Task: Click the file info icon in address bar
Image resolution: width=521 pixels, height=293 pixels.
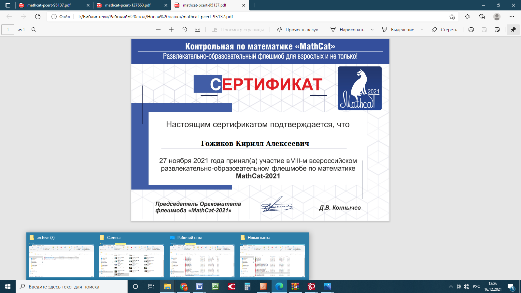Action: 54,17
